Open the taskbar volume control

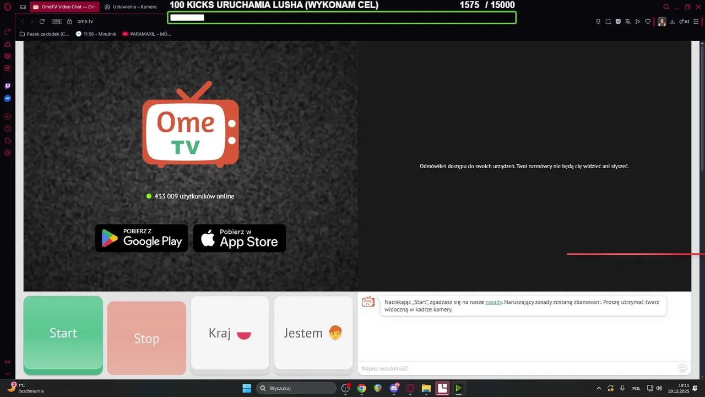tap(659, 388)
